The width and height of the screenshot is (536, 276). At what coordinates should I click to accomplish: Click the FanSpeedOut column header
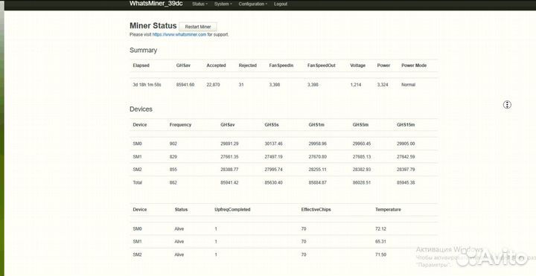pyautogui.click(x=322, y=65)
